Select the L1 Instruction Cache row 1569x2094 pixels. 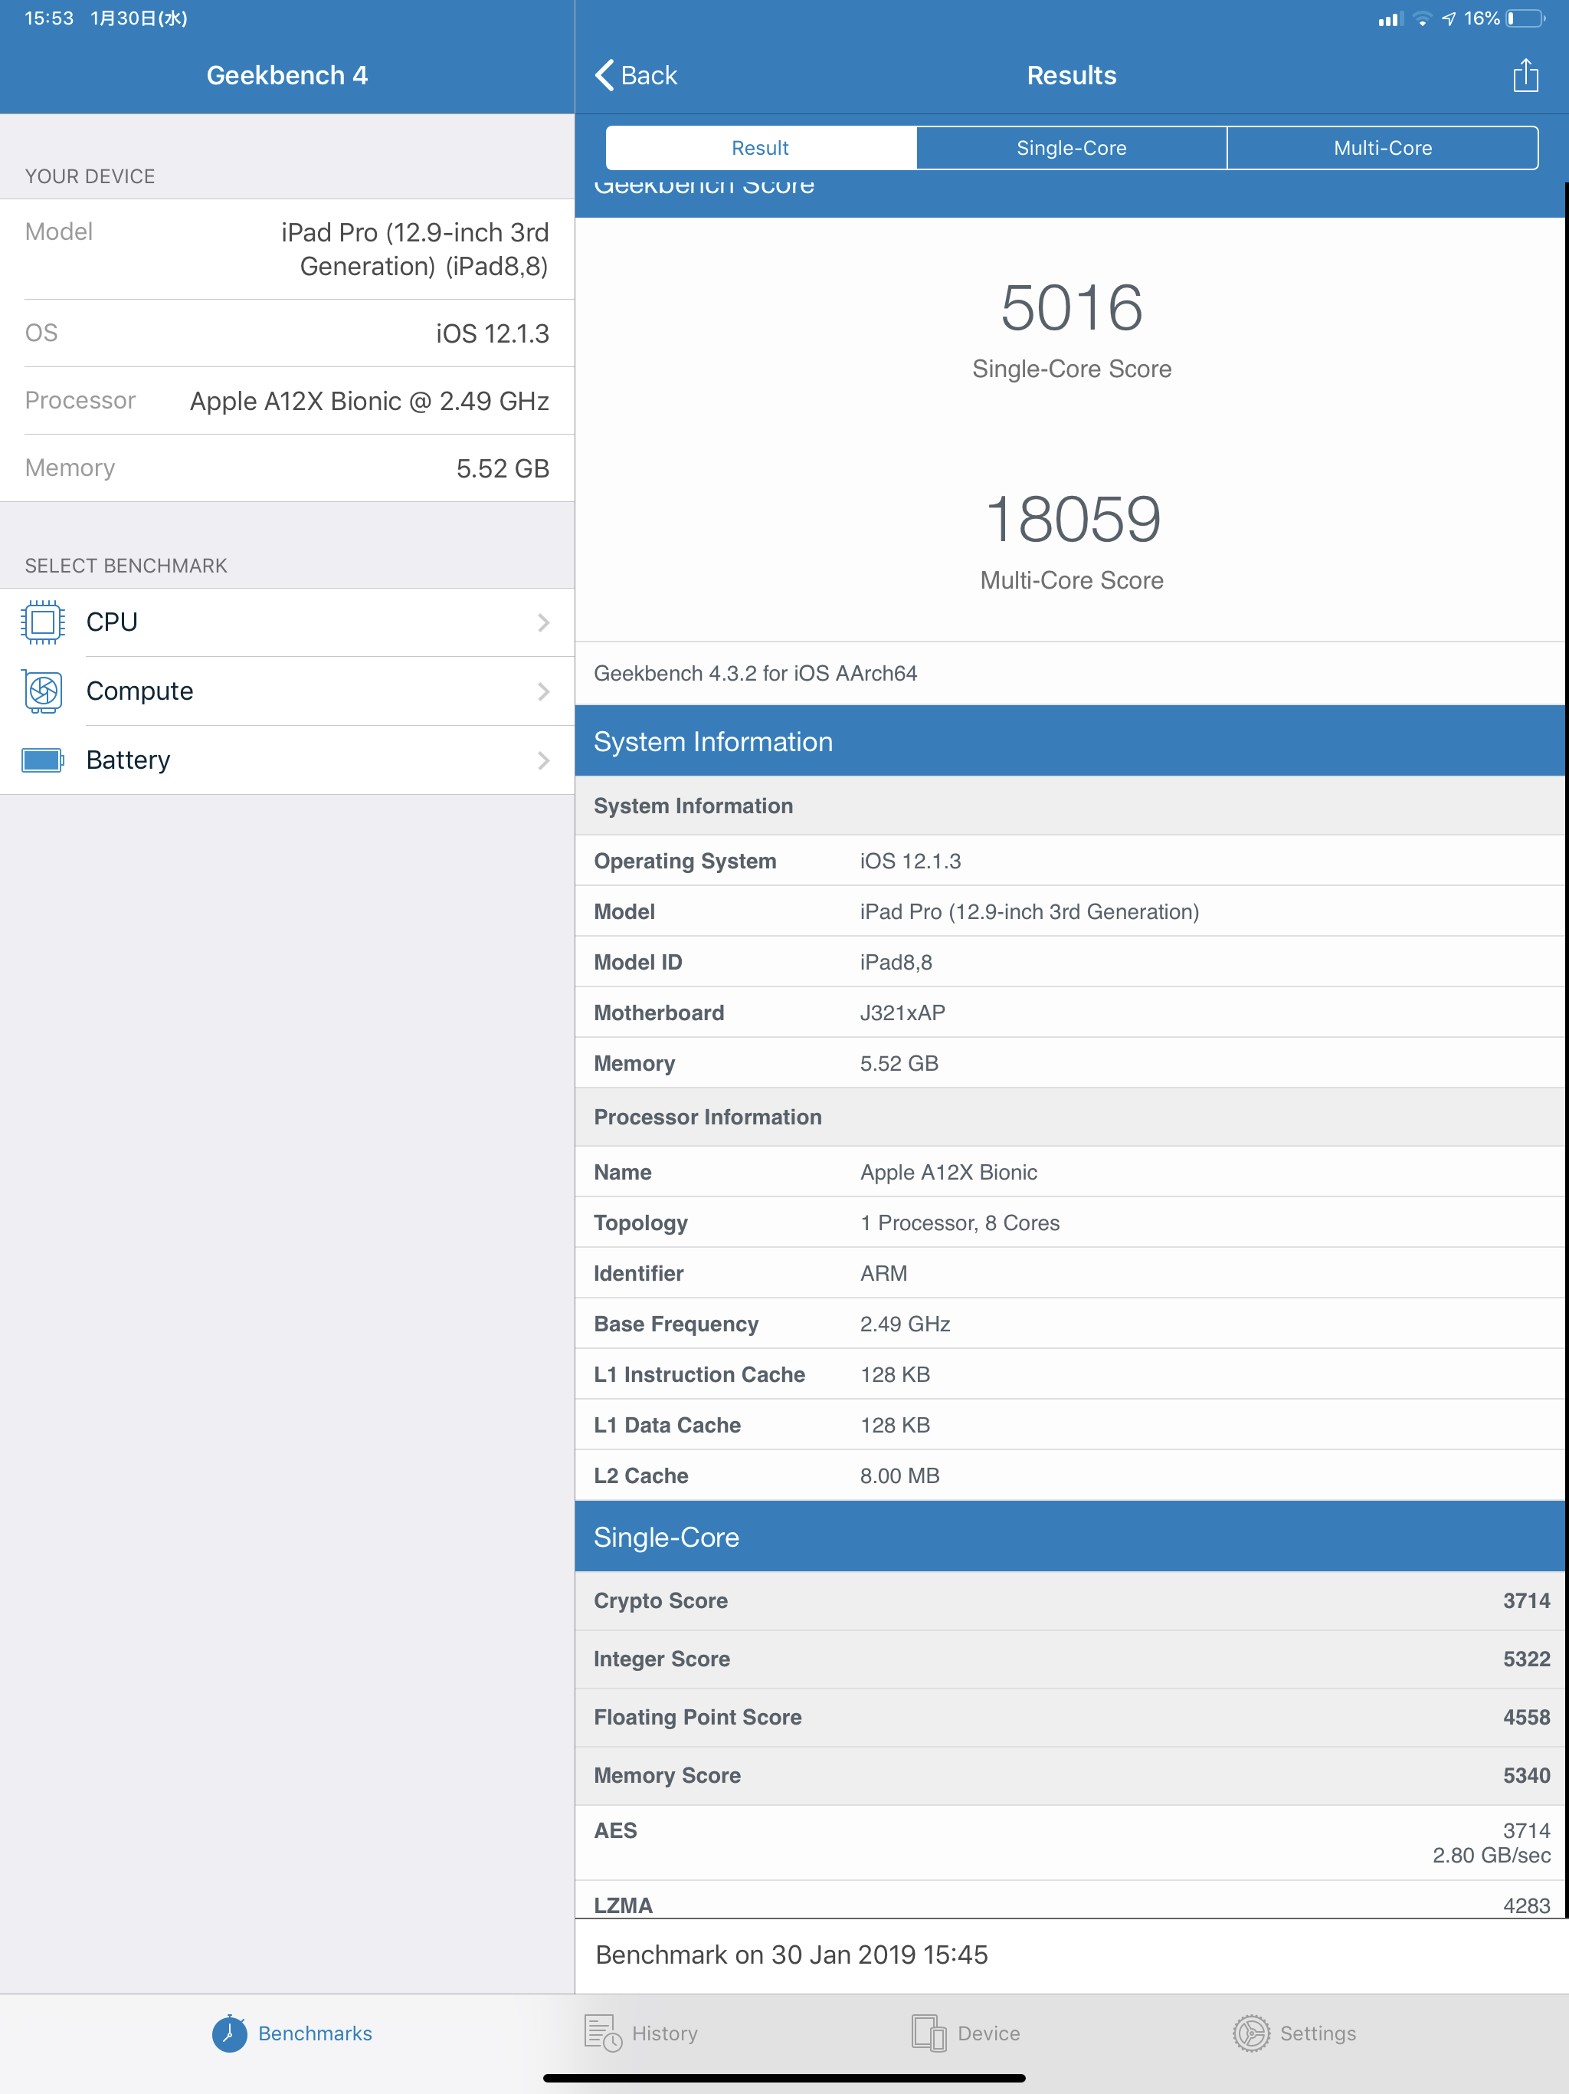click(x=1069, y=1374)
